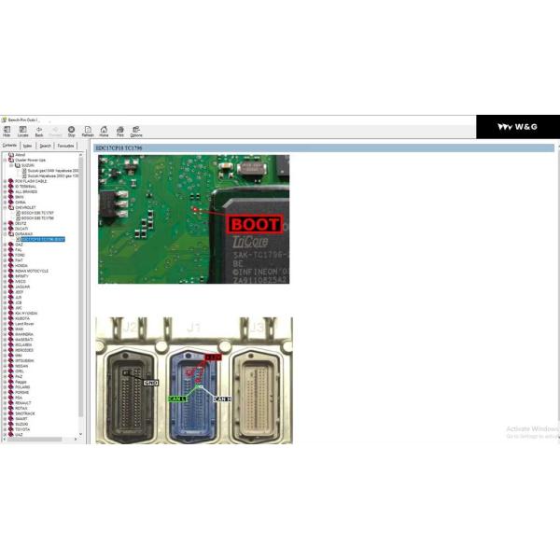Open the Options toolbar menu
The width and height of the screenshot is (560, 560).
click(x=136, y=132)
